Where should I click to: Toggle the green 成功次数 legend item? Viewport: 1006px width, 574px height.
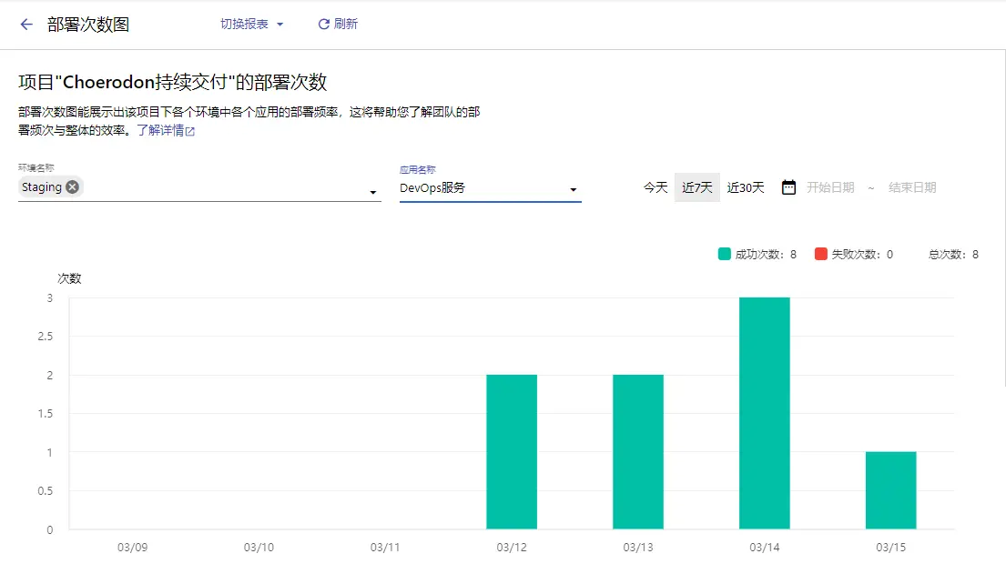tap(757, 254)
